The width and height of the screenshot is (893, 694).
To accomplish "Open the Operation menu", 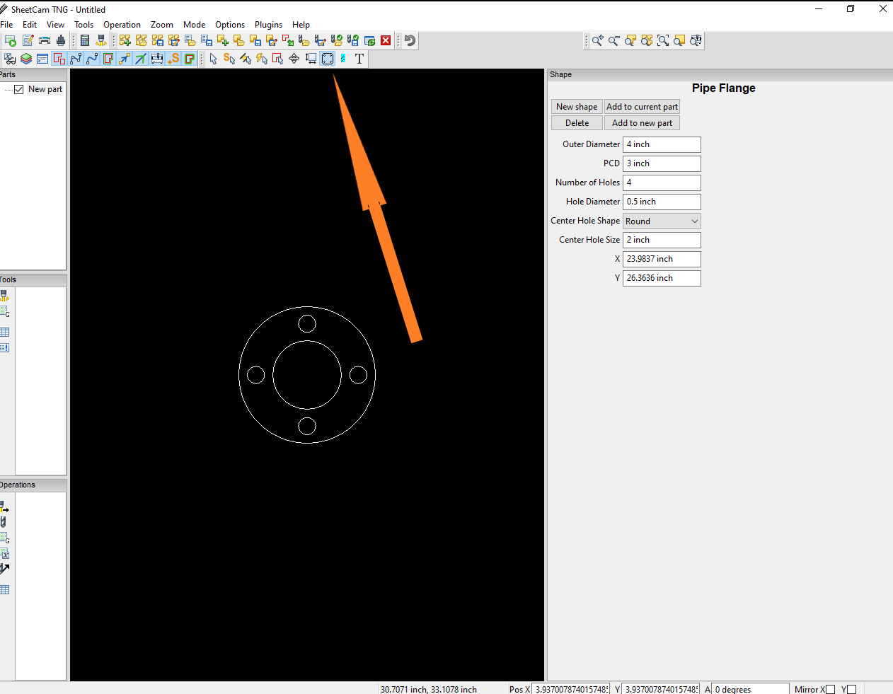I will 122,24.
